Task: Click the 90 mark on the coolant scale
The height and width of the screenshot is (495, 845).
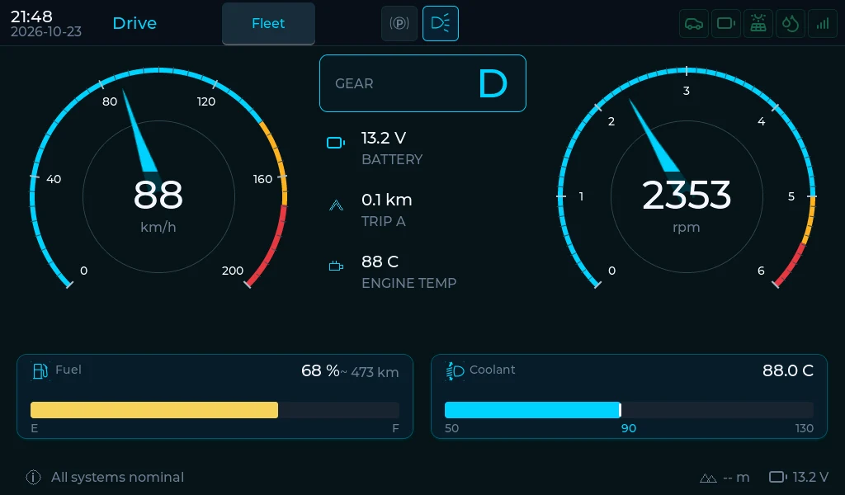Action: (x=629, y=428)
